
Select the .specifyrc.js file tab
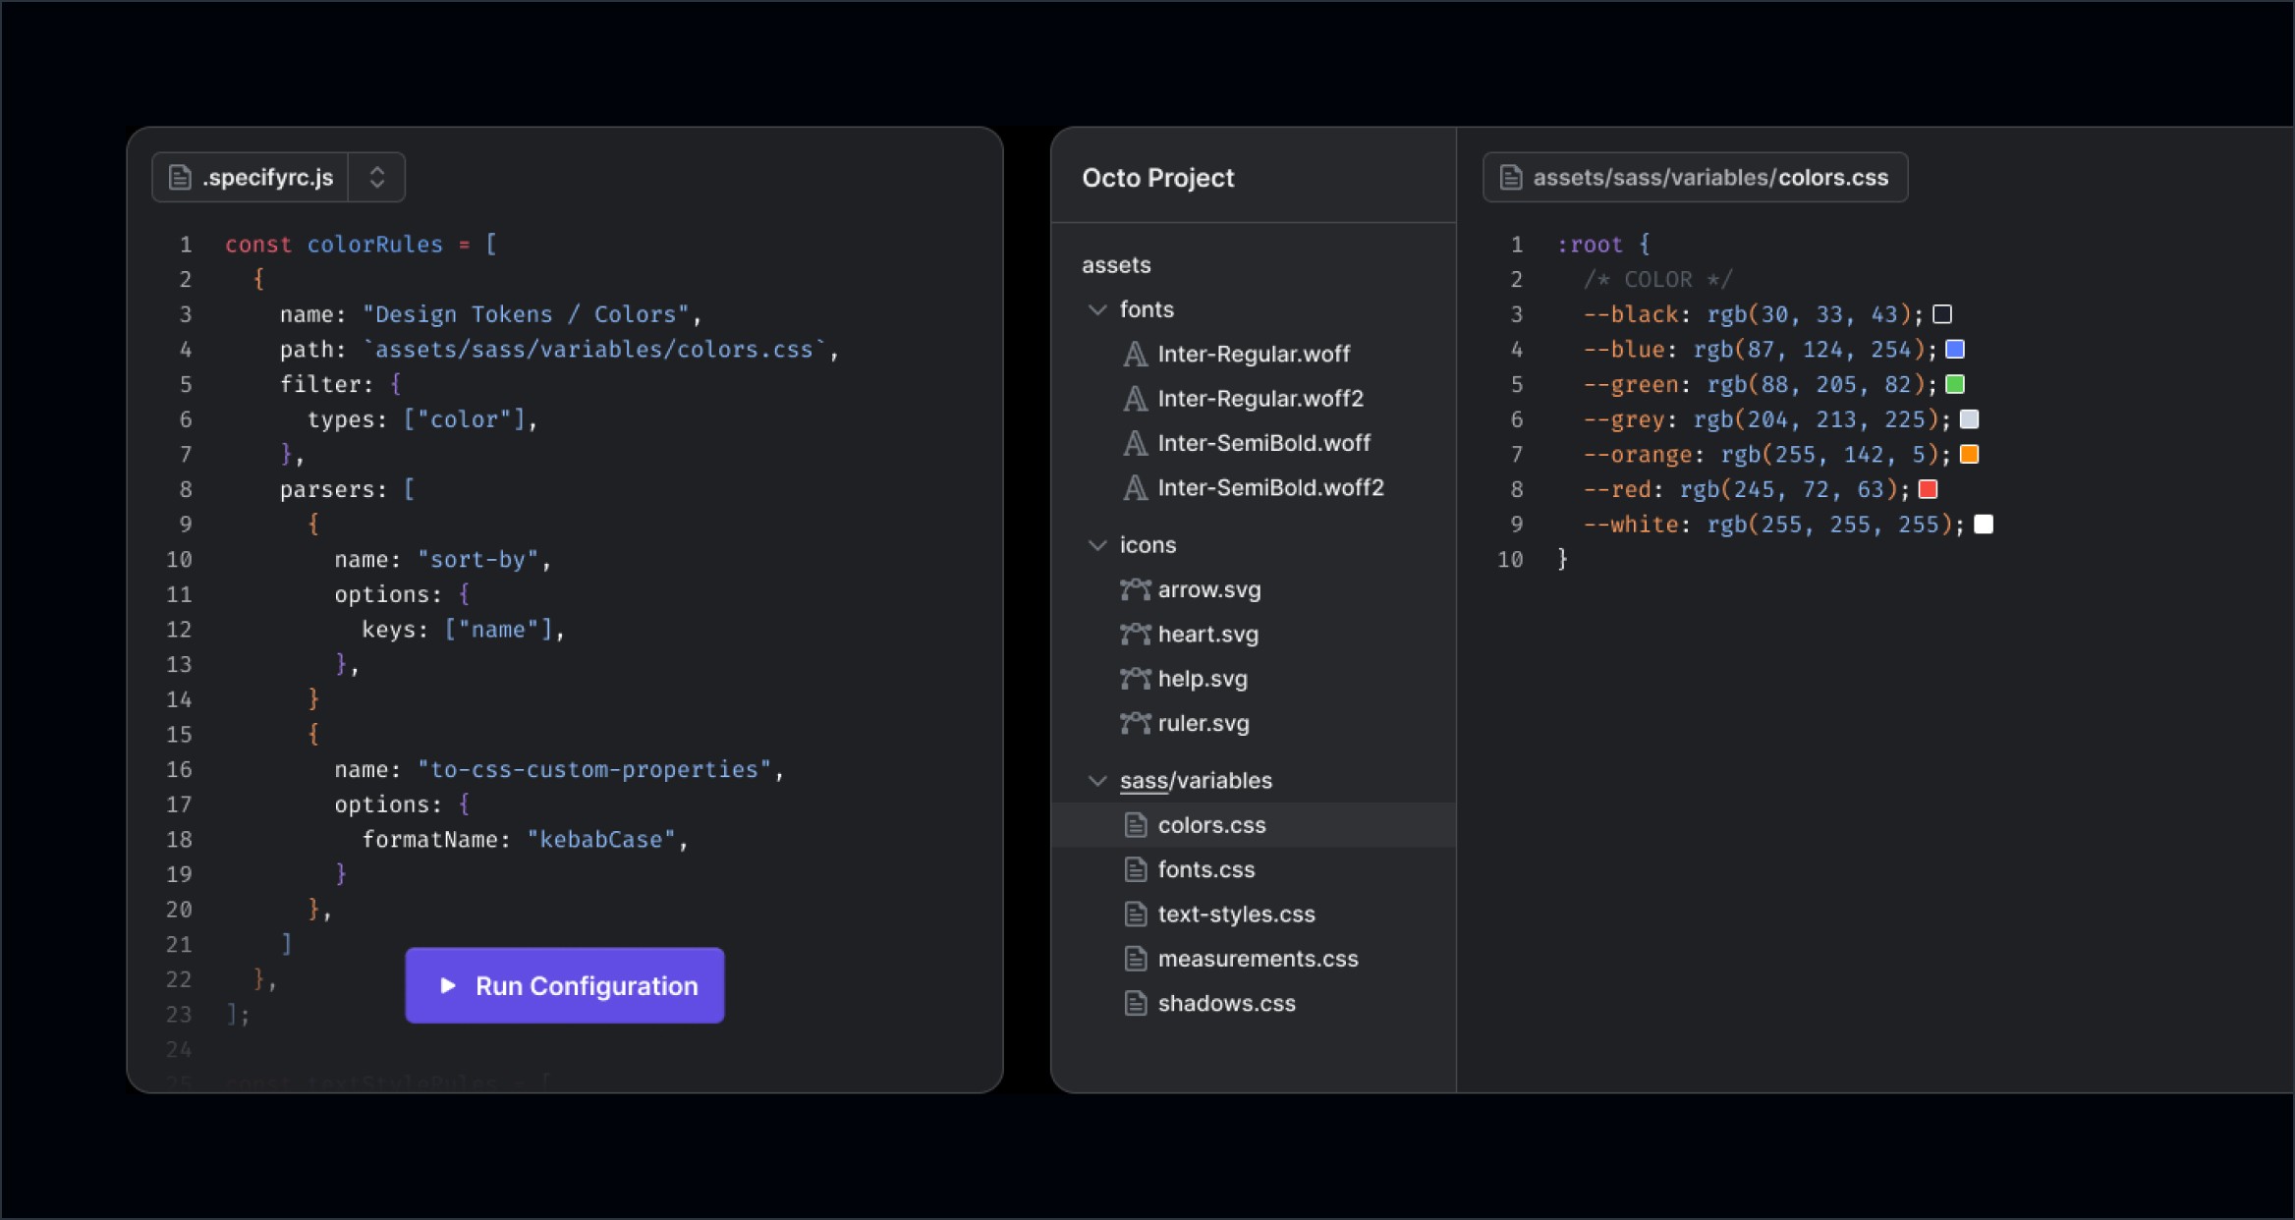coord(266,178)
